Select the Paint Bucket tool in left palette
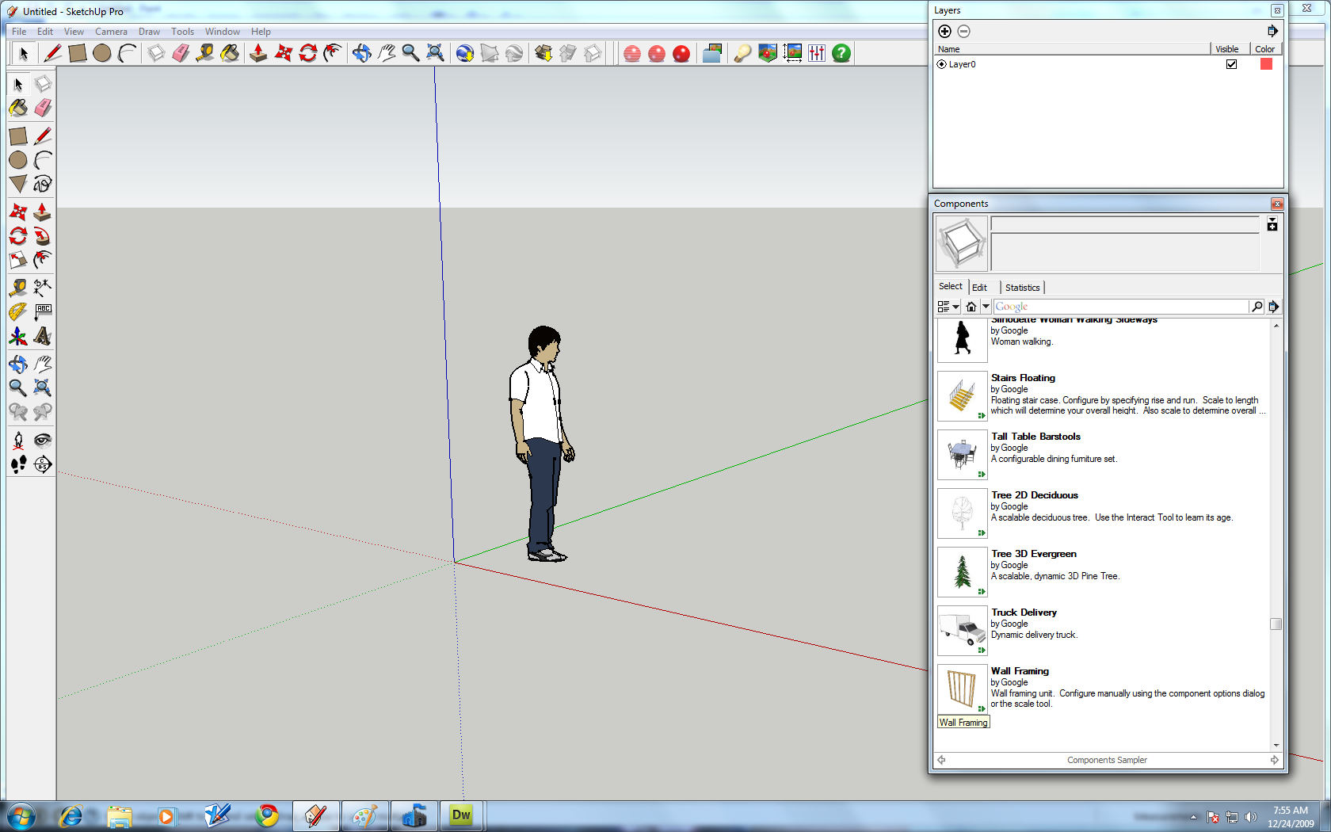1331x832 pixels. [x=18, y=108]
